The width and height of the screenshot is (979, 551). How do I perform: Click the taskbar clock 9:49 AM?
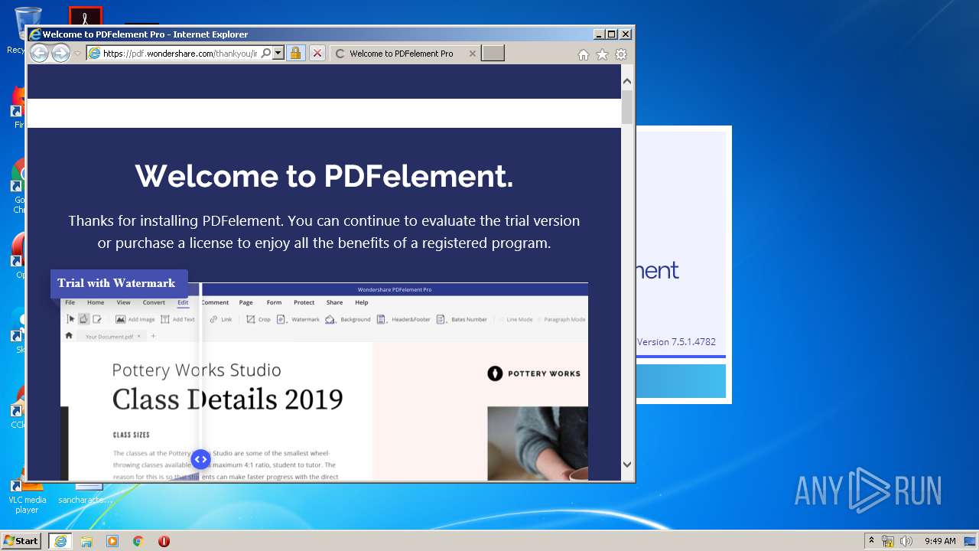pos(940,541)
